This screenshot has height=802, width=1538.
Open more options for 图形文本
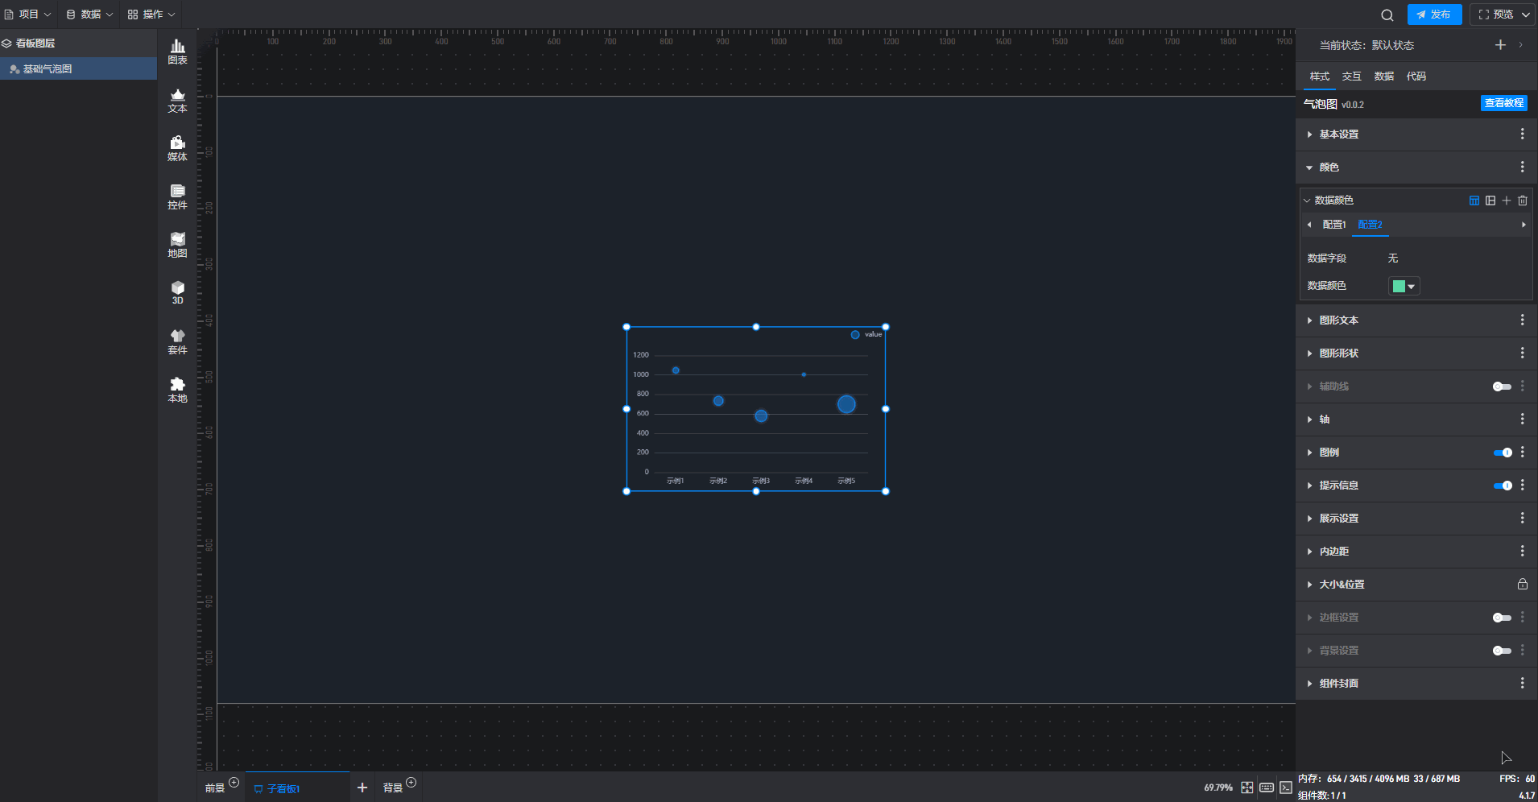click(x=1522, y=320)
